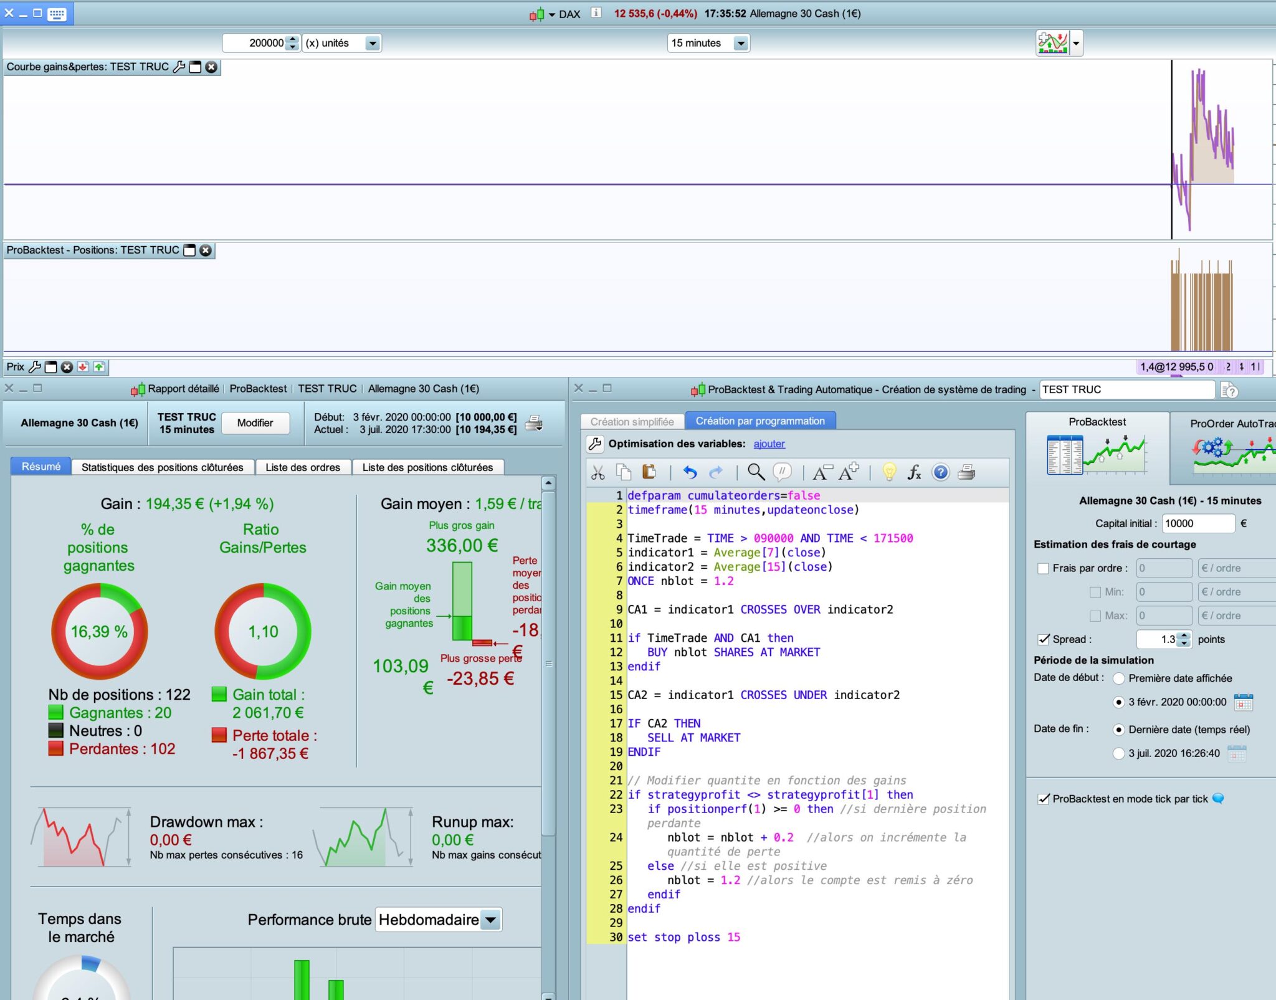1276x1000 pixels.
Task: Click the undo arrow in code editor
Action: click(690, 472)
